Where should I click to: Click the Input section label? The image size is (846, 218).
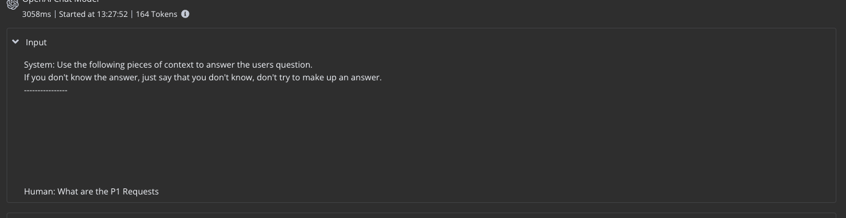(x=36, y=42)
